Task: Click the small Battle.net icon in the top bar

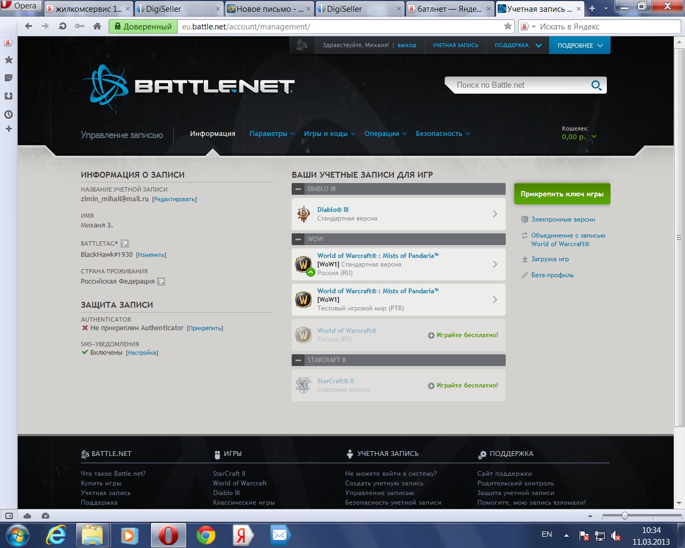Action: pyautogui.click(x=302, y=45)
